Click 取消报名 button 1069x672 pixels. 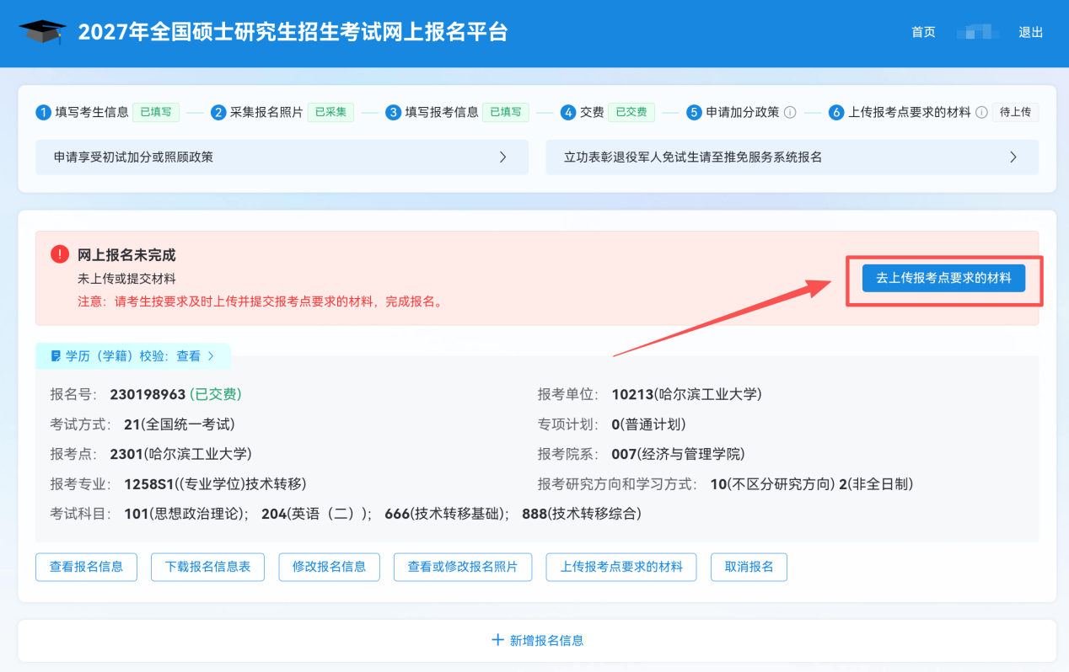[x=749, y=567]
